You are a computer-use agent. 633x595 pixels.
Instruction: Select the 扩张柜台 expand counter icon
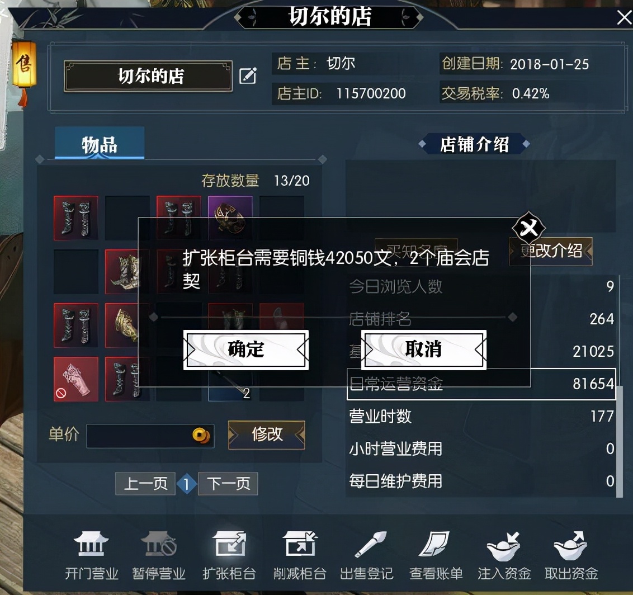(229, 544)
